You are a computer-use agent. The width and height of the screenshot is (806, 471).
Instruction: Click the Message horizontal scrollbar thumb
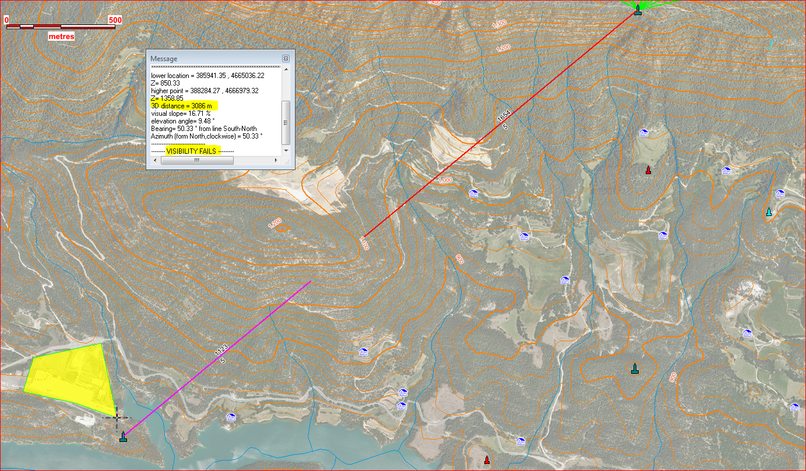(197, 160)
